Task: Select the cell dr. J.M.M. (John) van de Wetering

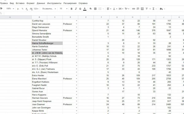Action: (47, 53)
